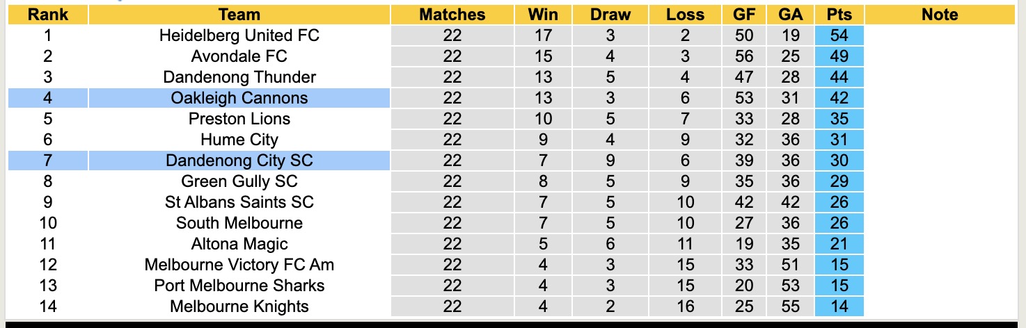This screenshot has width=1026, height=328.
Task: Select the highlighted Dandenong City SC row
Action: 239,161
